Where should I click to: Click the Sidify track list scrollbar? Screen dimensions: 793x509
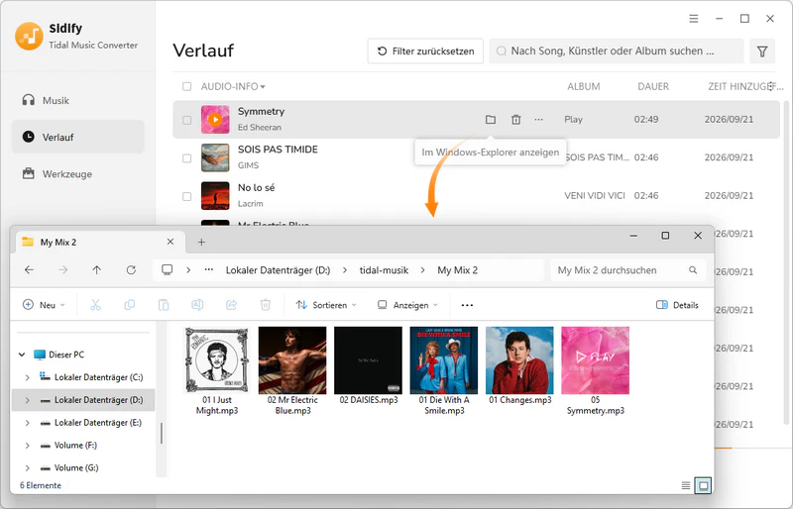(x=786, y=262)
